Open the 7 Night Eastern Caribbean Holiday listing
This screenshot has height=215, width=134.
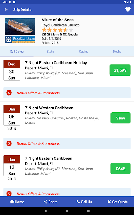(56, 63)
